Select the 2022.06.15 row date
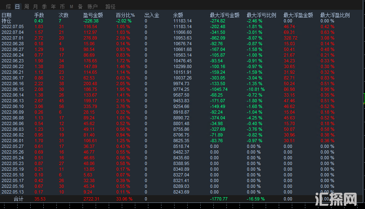The image size is (365, 209). 13,89
